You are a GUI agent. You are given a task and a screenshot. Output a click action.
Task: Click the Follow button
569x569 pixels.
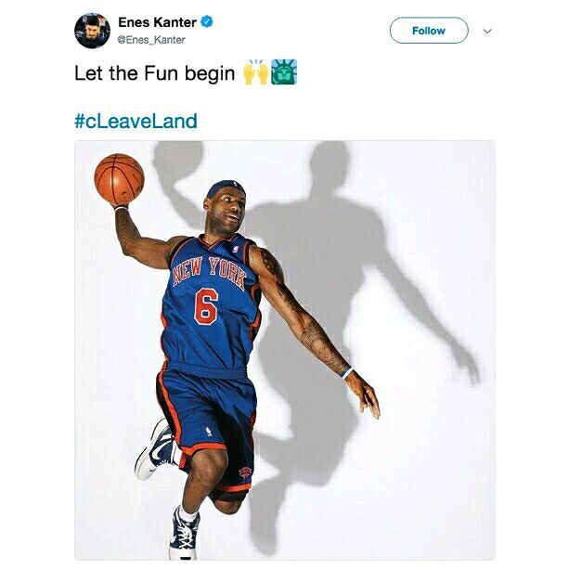pyautogui.click(x=429, y=31)
